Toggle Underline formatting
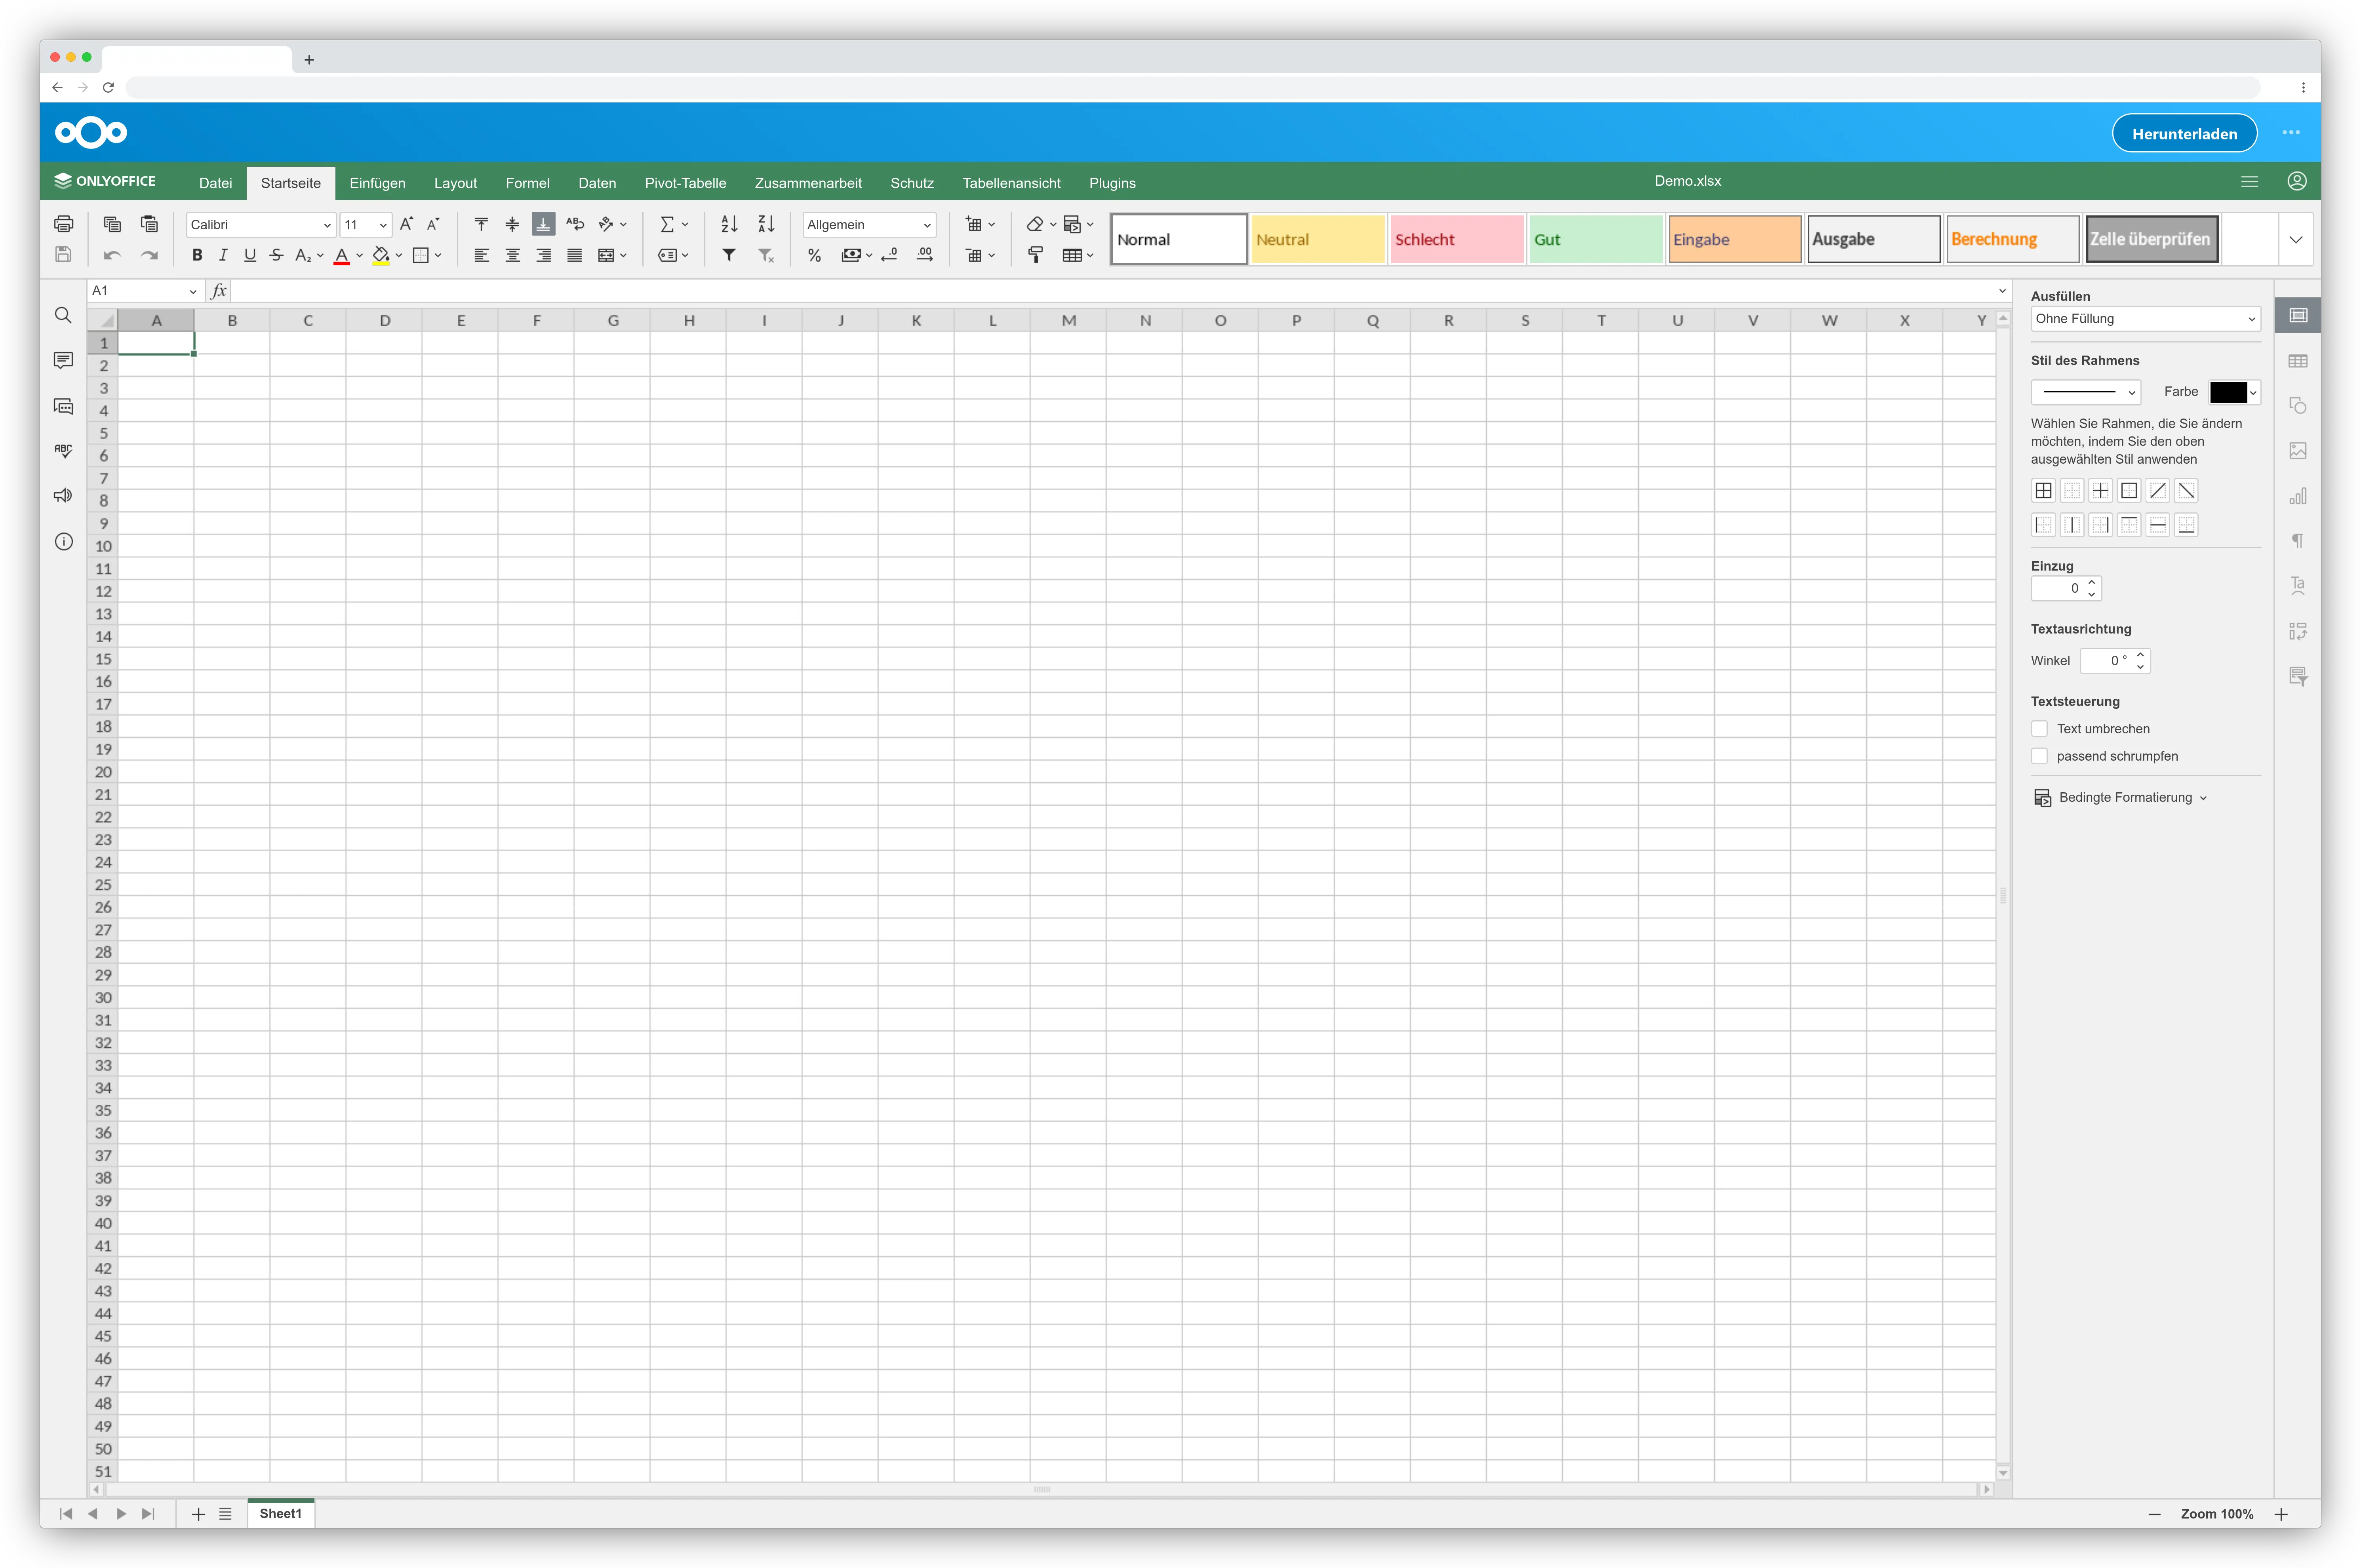The height and width of the screenshot is (1568, 2361). [x=250, y=255]
